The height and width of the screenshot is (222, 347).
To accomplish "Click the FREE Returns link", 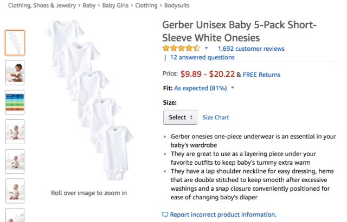I will (261, 75).
